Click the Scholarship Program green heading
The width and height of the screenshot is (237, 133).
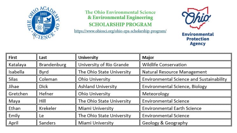[x=120, y=24]
